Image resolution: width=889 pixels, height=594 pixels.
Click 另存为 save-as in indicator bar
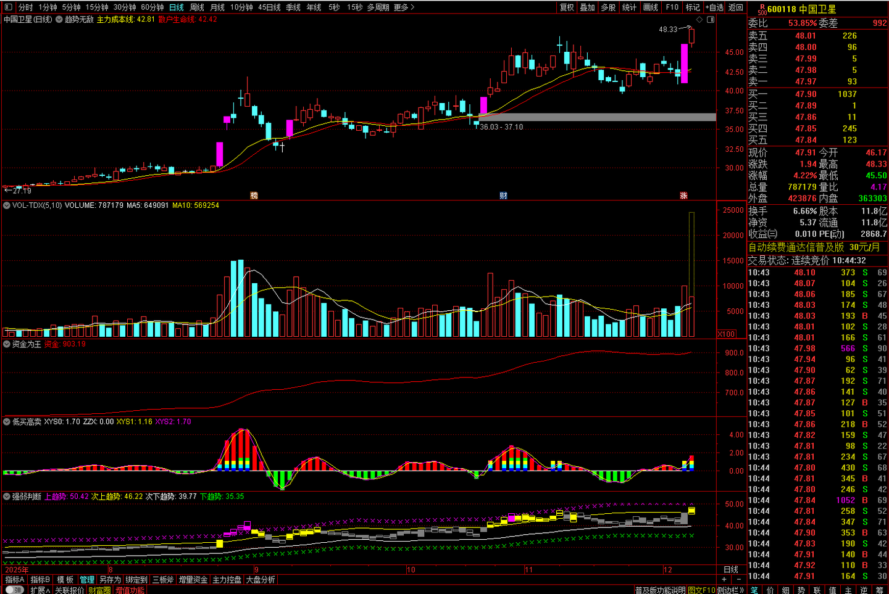click(x=110, y=580)
